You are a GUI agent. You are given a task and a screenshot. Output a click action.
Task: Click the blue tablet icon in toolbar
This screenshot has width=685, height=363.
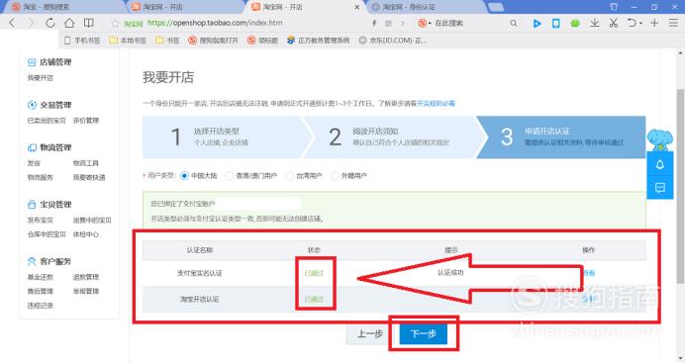(x=555, y=23)
